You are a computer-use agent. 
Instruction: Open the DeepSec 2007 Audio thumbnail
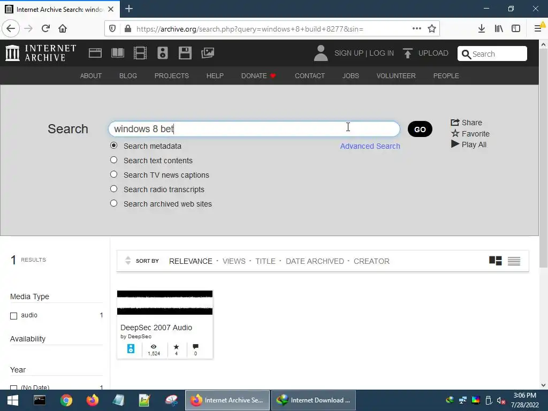click(x=165, y=303)
